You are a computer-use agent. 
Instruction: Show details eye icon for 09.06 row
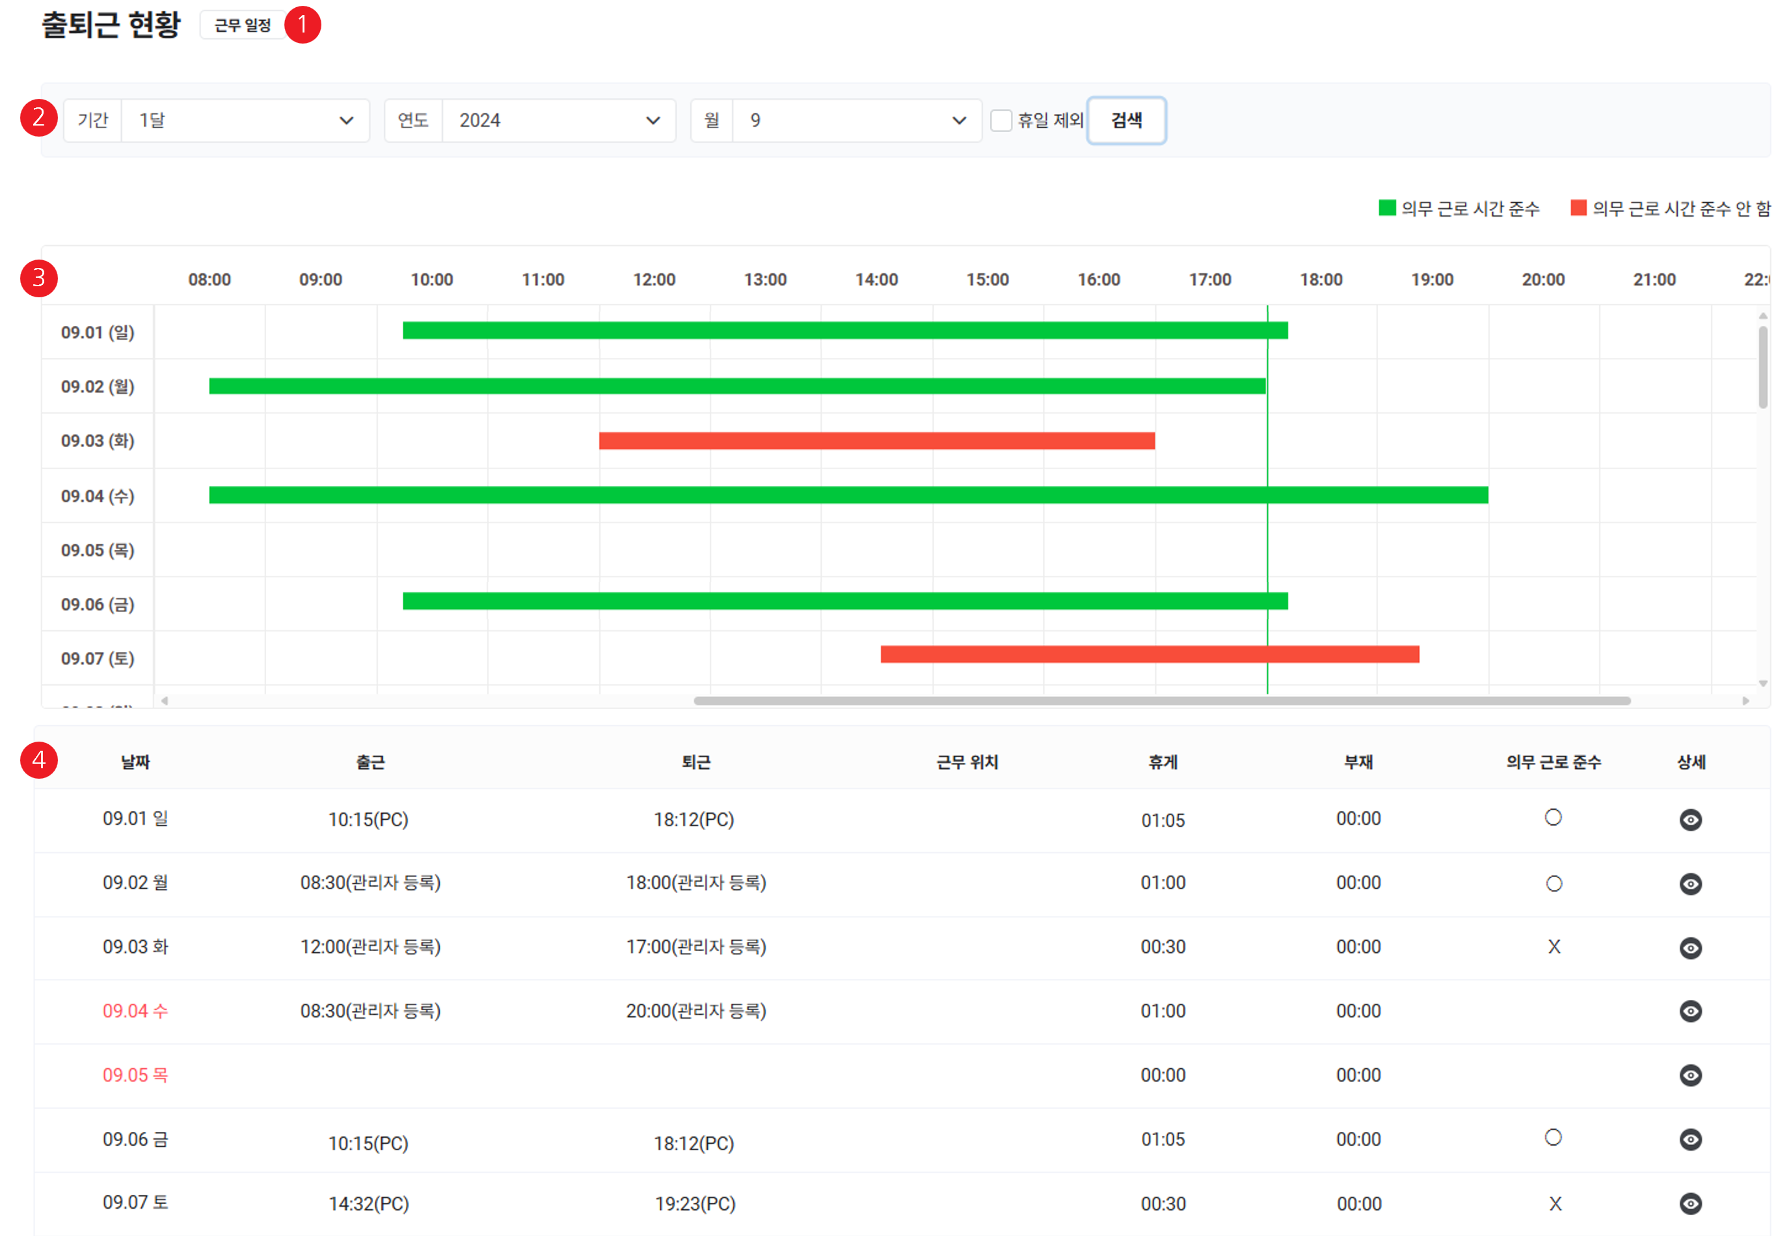tap(1690, 1139)
